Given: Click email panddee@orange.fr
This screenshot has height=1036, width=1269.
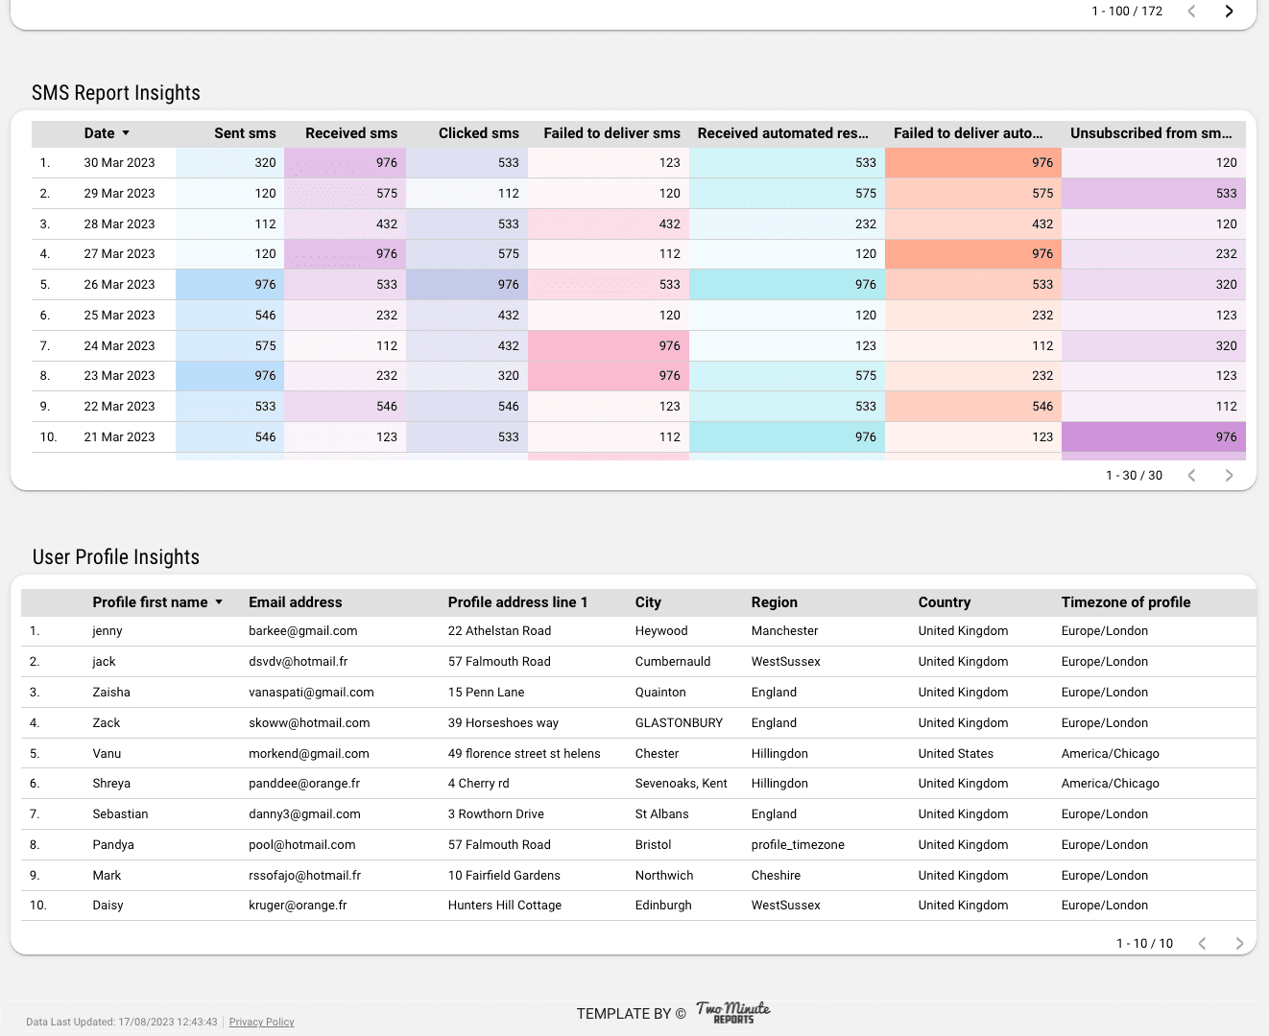Looking at the screenshot, I should tap(304, 784).
